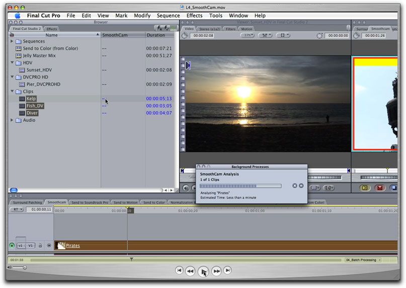Click the SmoothCam column header
406x288 pixels.
(x=123, y=35)
